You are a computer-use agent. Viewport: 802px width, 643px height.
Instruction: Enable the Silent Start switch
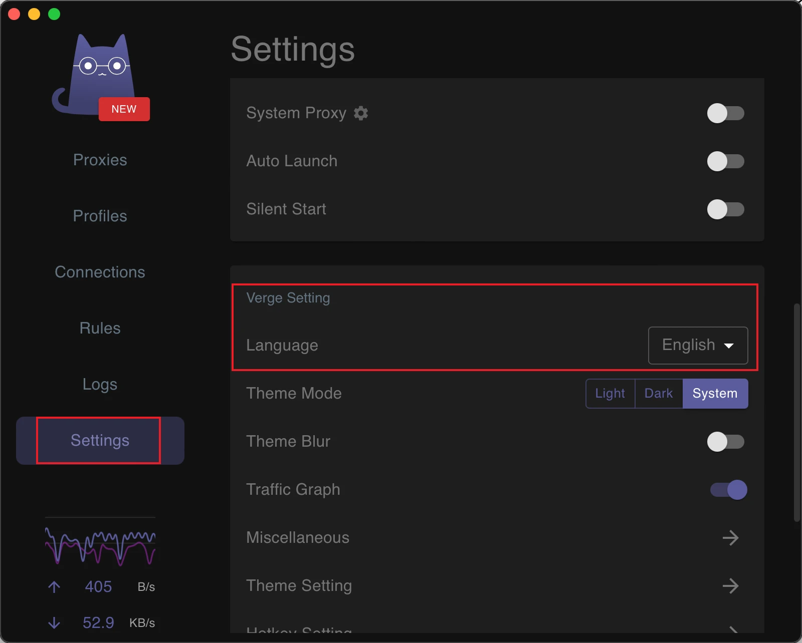pos(725,209)
